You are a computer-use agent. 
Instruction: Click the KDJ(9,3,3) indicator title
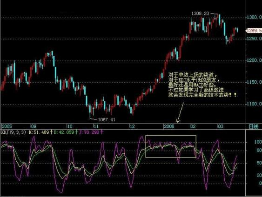pyautogui.click(x=13, y=132)
